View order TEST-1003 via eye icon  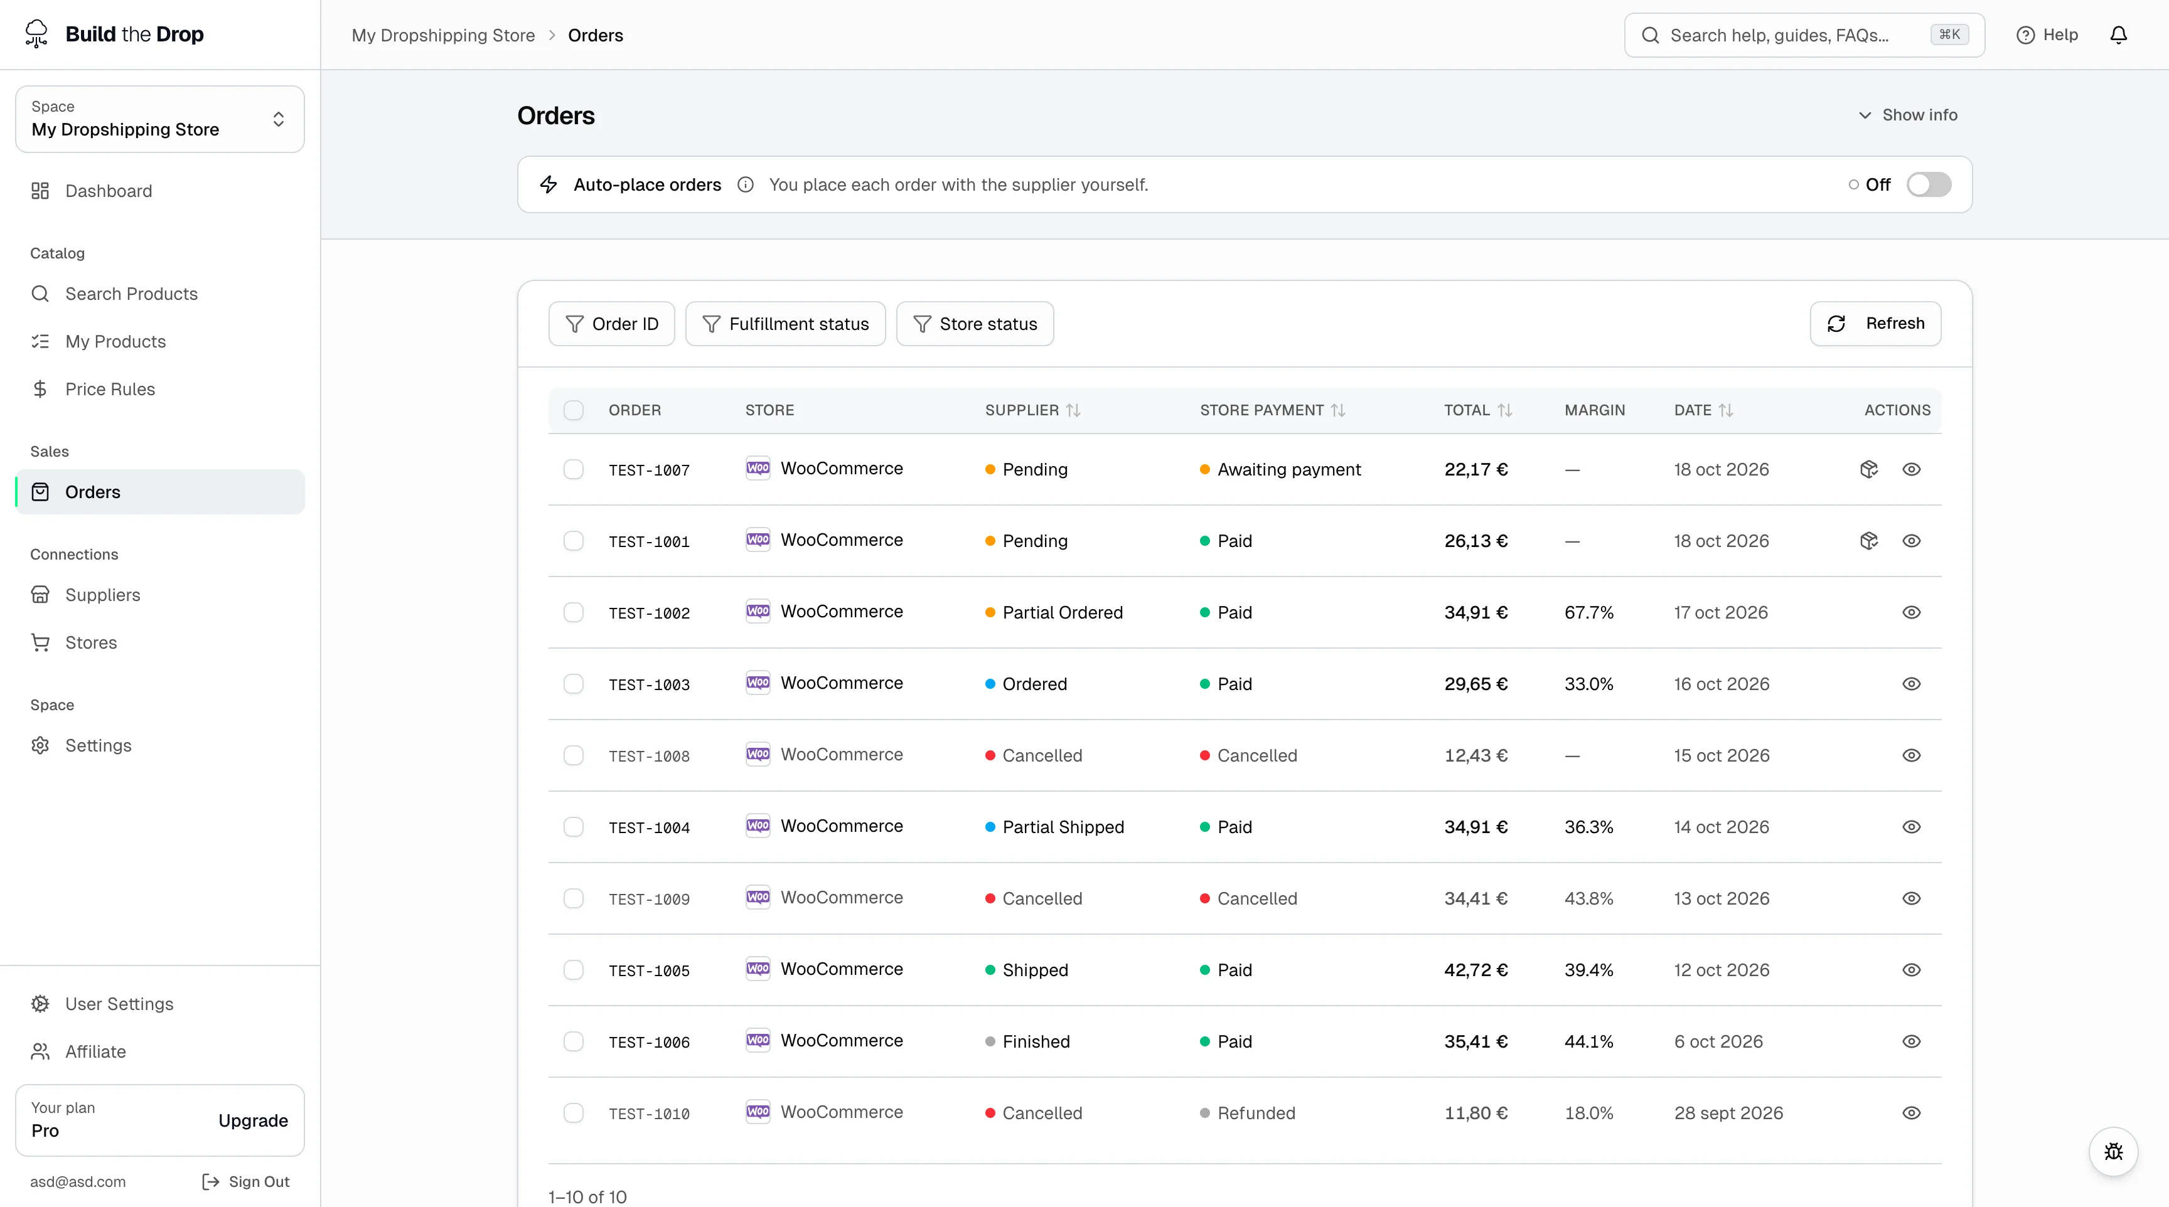coord(1911,683)
